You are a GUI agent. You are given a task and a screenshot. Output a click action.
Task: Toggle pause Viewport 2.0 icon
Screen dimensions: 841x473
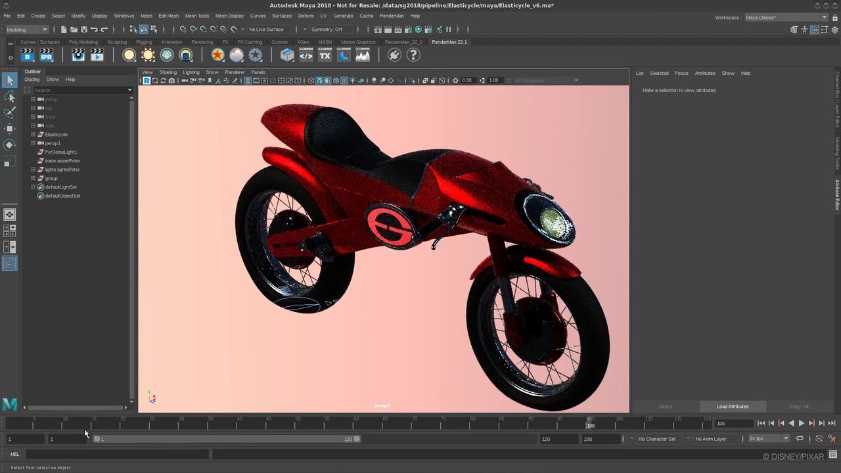point(449,29)
